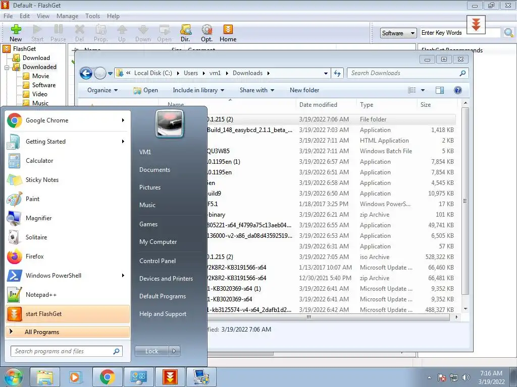Click All Programs in the Start menu
This screenshot has height=387, width=517.
pos(68,332)
